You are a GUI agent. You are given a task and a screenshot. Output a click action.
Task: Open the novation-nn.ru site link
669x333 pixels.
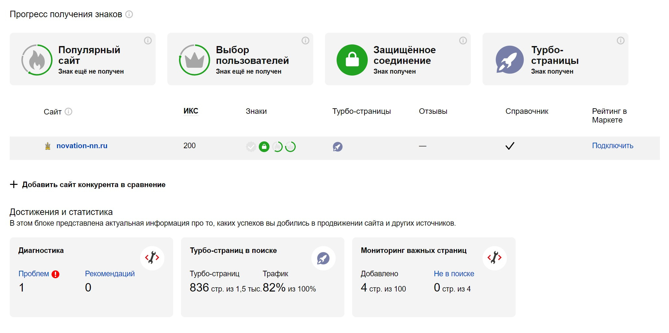82,146
